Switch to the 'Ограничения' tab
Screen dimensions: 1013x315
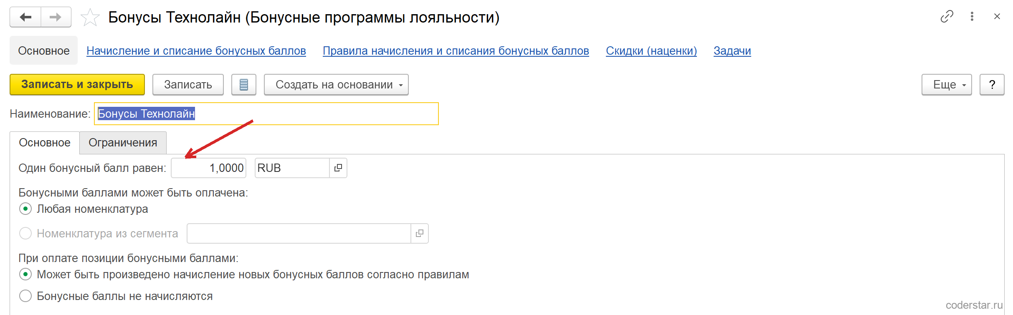pyautogui.click(x=123, y=143)
